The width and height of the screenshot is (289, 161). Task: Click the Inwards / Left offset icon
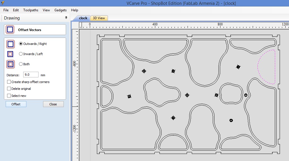pos(10,54)
